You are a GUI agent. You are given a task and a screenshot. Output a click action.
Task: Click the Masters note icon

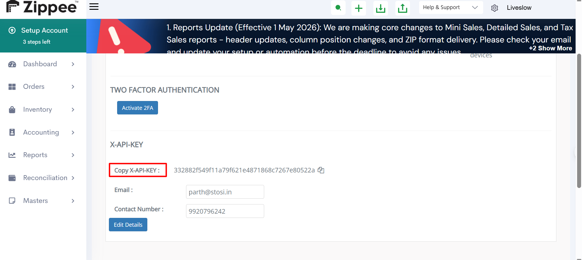tap(12, 200)
